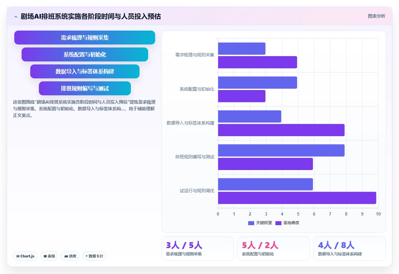This screenshot has width=399, height=274.
Task: Click the page title 剧场AI排班系统实施各阶段时间与人员投入预估
Action: tap(91, 16)
